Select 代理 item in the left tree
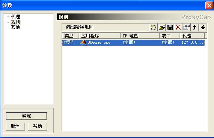The image size is (214, 138). click(x=15, y=17)
